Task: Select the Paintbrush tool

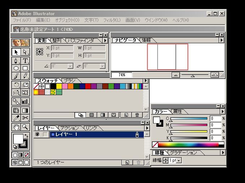Action: click(x=16, y=76)
